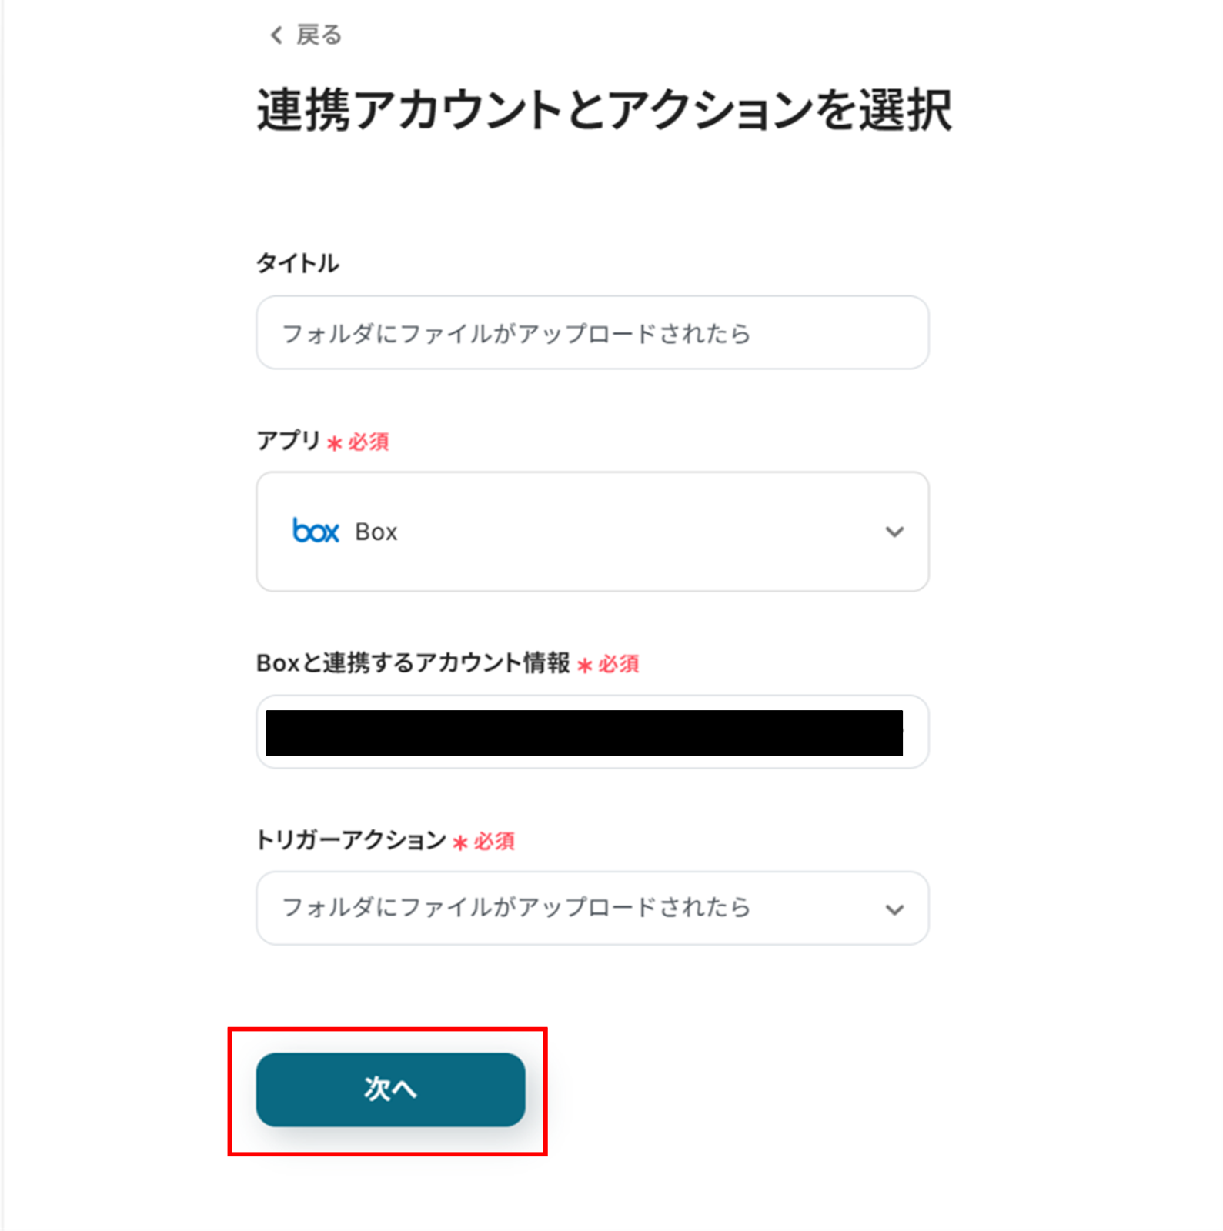This screenshot has height=1231, width=1223.
Task: Click the red asterisk beside Boxと連携するアカウント情報
Action: click(584, 666)
